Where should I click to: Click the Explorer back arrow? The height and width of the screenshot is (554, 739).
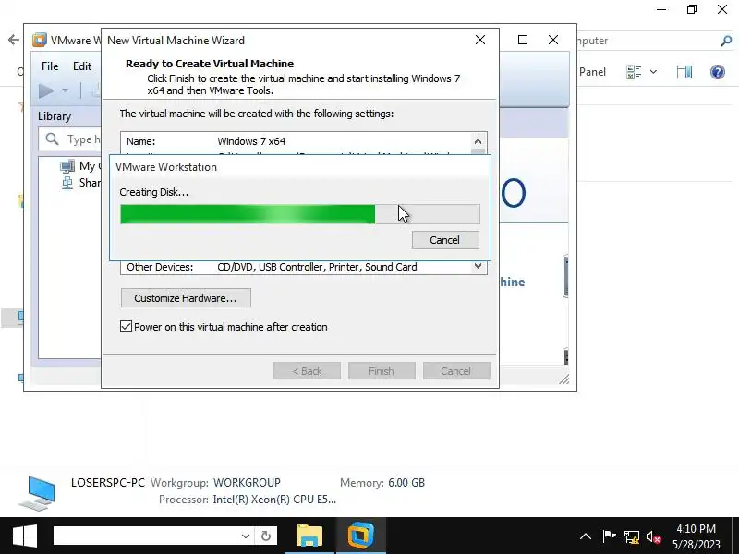click(14, 40)
